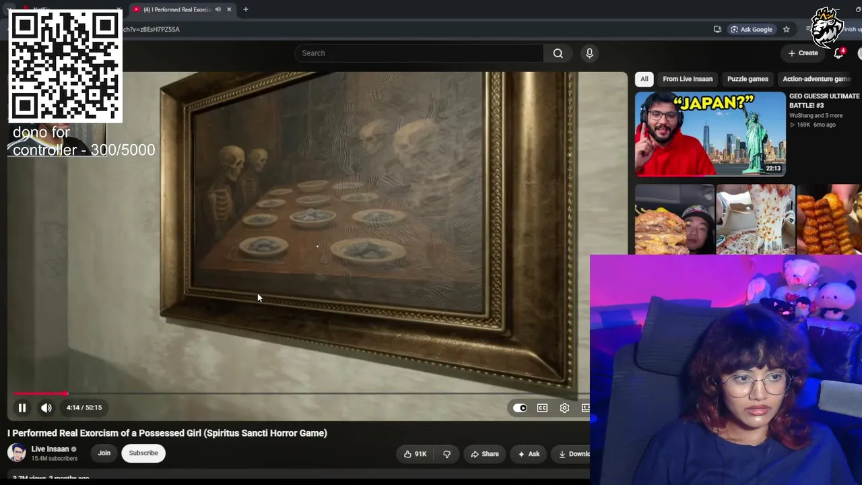
Task: Pause the YouTube video
Action: [x=22, y=408]
